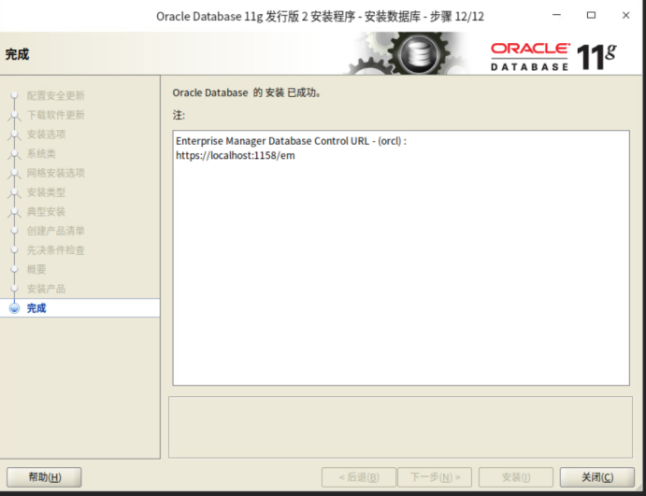Select the 安装选项 step
Viewport: 646px width, 496px height.
pyautogui.click(x=46, y=135)
